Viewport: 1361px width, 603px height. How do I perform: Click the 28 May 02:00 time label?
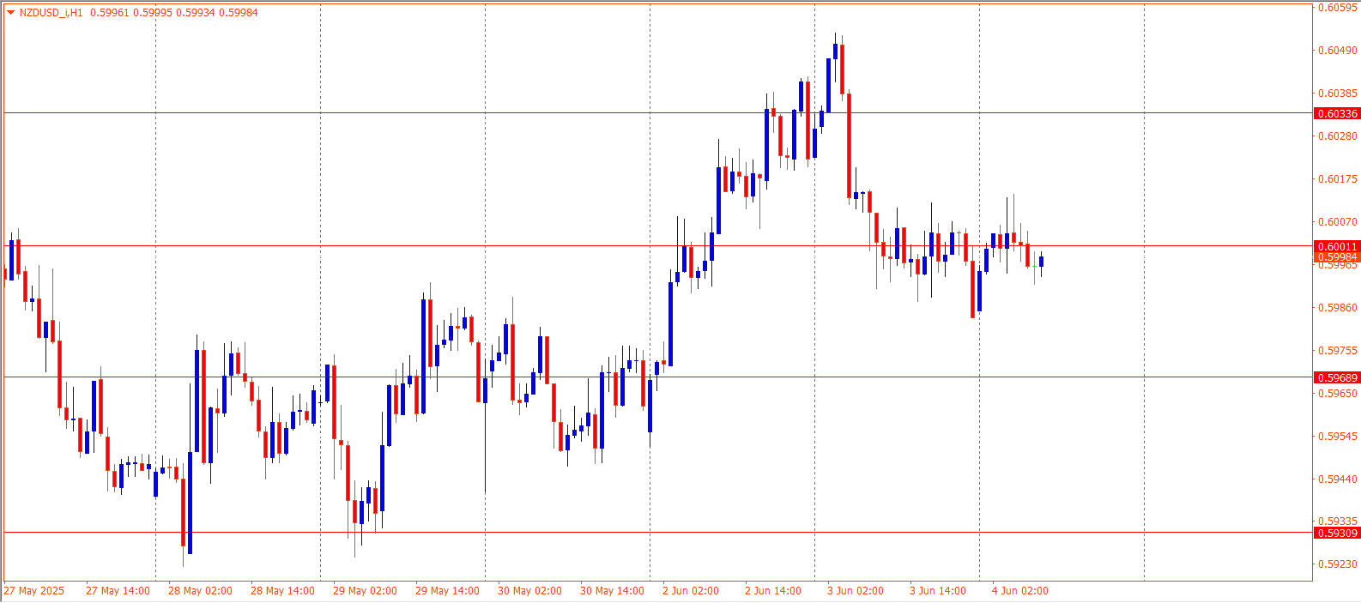point(200,591)
